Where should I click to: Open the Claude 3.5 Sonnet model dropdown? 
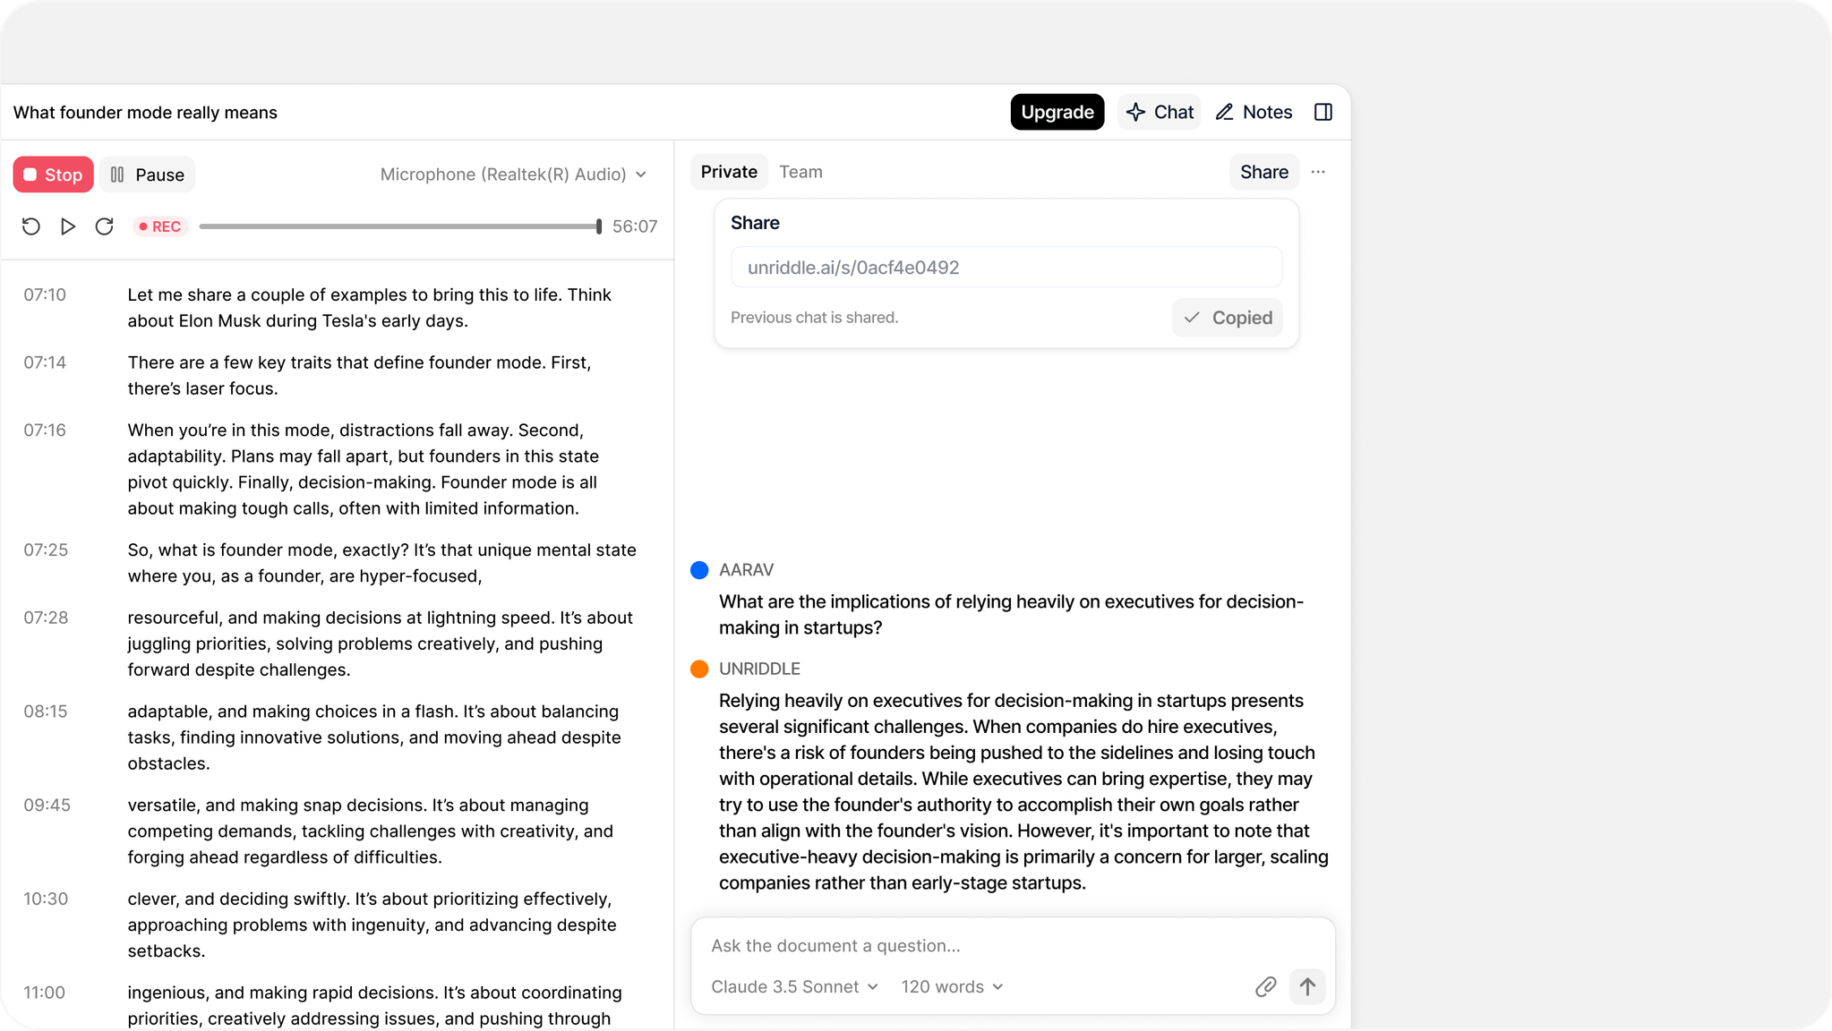794,986
